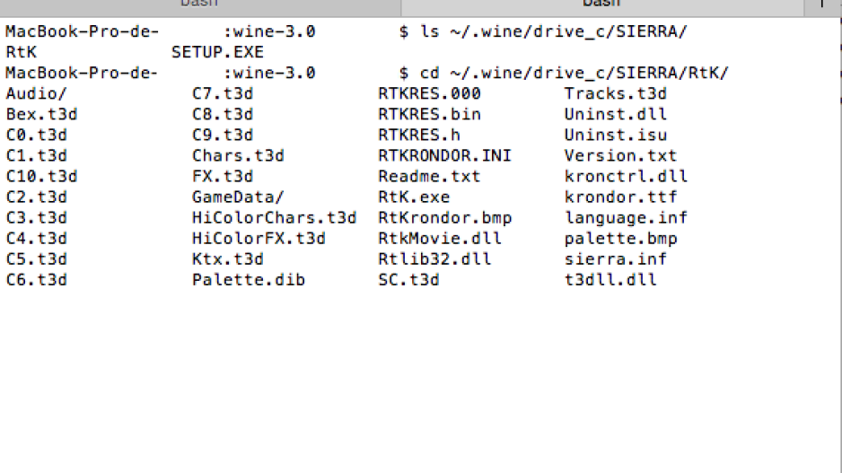The width and height of the screenshot is (842, 473).
Task: Click the RtKrondor.bmp filename
Action: (x=444, y=218)
